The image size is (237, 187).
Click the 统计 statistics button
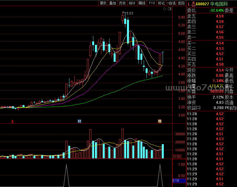(132, 3)
